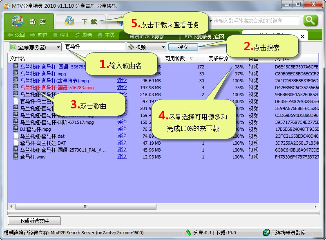
Task: Click the 147.98 MB size cell
Action: coord(150,88)
